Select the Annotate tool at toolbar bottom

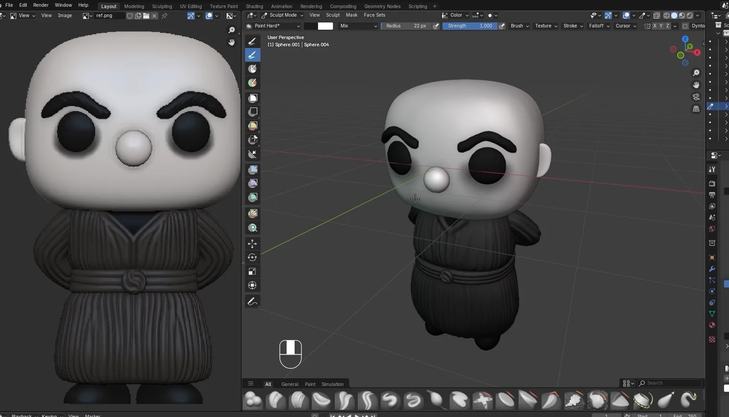[x=252, y=301]
